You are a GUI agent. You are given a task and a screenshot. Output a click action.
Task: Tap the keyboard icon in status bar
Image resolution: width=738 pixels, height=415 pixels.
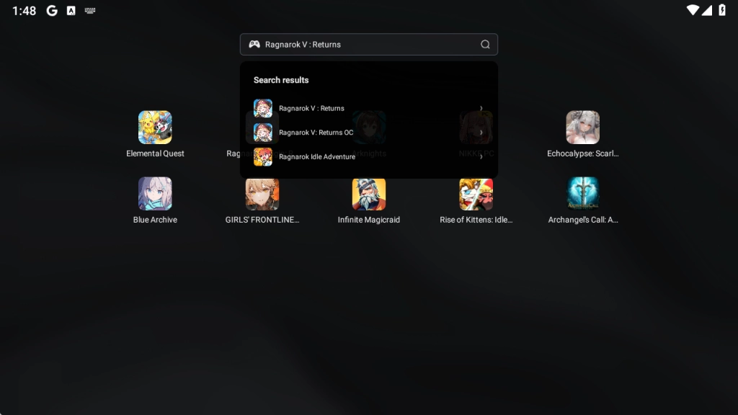pos(90,10)
